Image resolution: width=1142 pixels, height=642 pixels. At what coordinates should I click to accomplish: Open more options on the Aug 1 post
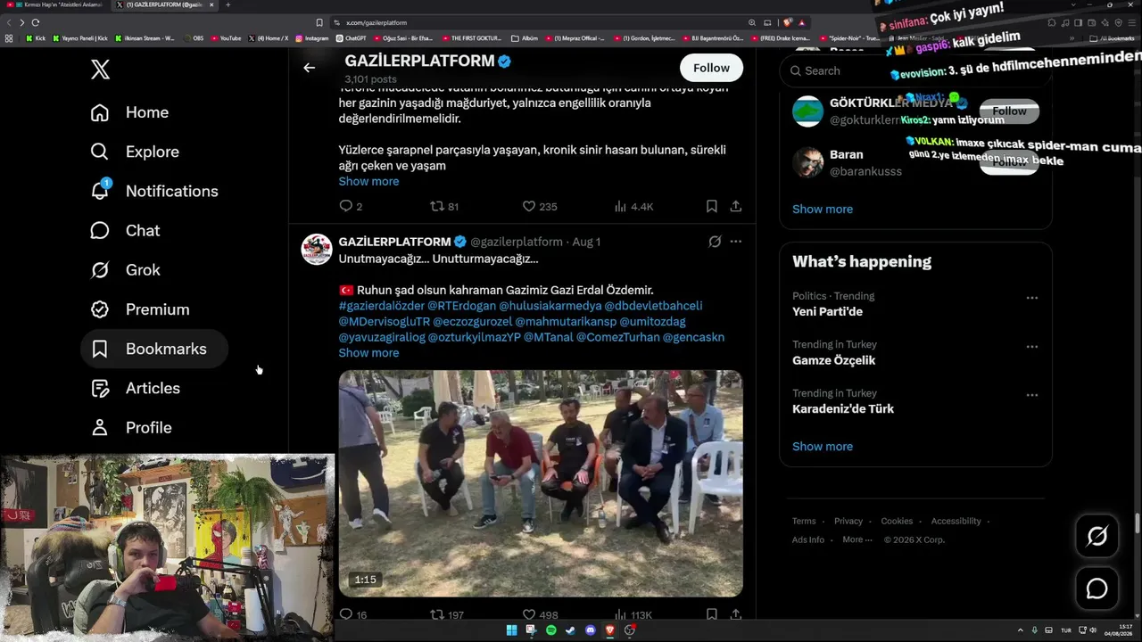click(x=735, y=242)
